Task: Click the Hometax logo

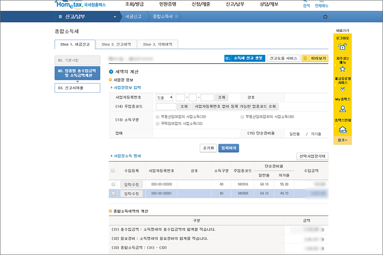Action: pyautogui.click(x=80, y=4)
